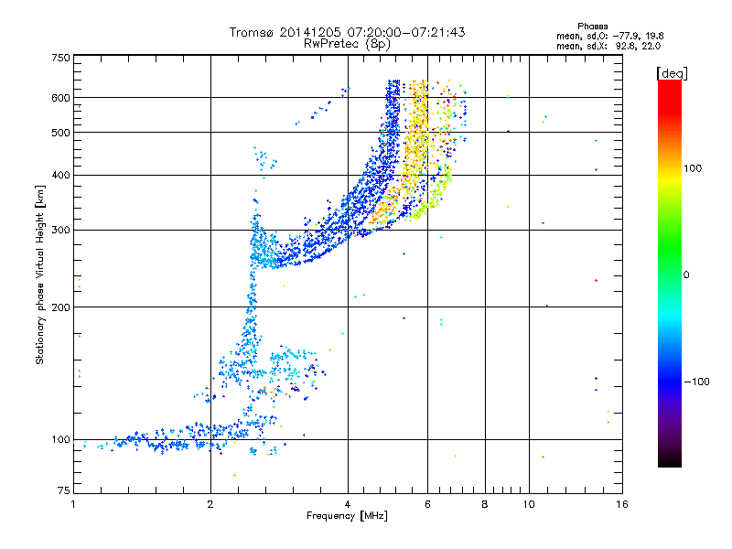Screen dimensions: 732x549
Task: Click the plot title "Tromsø 20141205 07:20:00-07:21:43"
Action: (x=347, y=32)
